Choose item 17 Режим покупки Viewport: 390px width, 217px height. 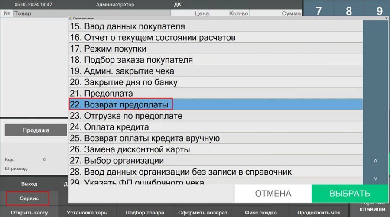tap(215, 49)
